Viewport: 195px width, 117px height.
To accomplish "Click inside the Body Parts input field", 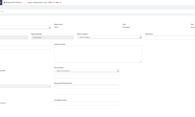I will 170,37.
